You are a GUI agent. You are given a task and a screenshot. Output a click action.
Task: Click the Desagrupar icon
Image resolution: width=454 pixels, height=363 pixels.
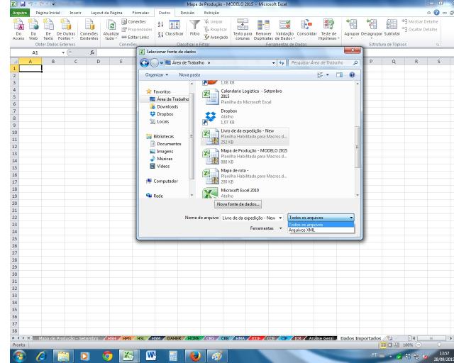pyautogui.click(x=372, y=29)
